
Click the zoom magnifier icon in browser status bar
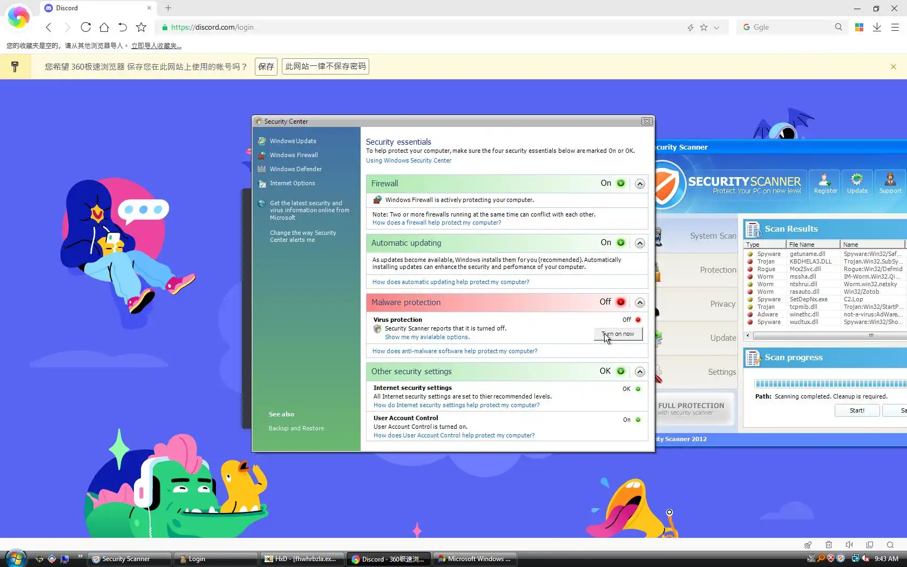coord(890,545)
